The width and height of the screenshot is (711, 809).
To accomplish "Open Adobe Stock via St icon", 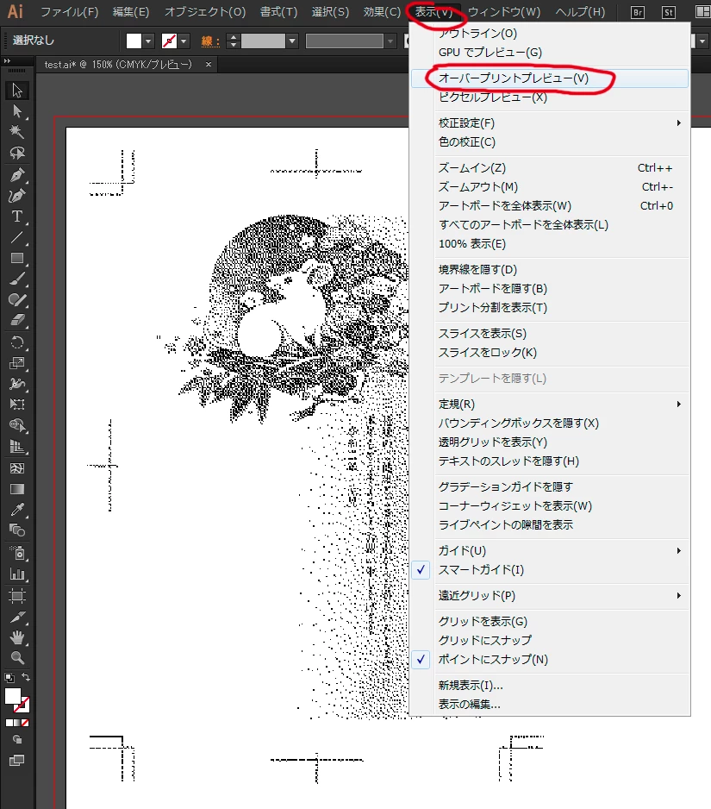I will (x=669, y=12).
